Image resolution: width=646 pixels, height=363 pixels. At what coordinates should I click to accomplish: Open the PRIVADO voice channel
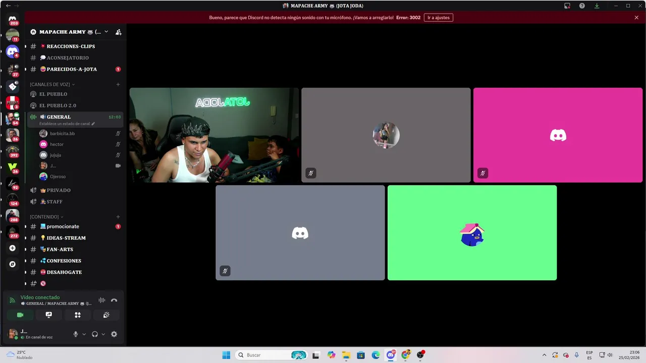[x=59, y=190]
